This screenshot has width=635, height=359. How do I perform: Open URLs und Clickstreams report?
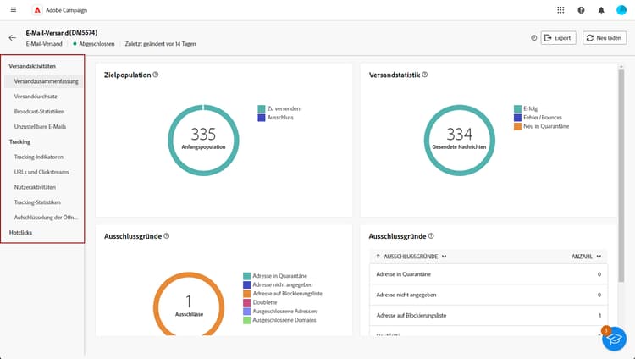click(41, 172)
